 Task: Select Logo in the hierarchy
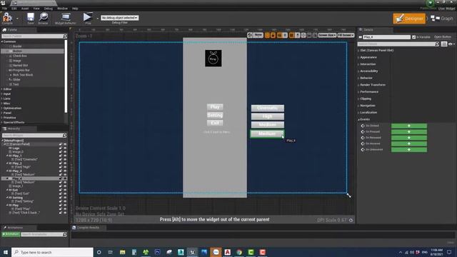coord(16,148)
